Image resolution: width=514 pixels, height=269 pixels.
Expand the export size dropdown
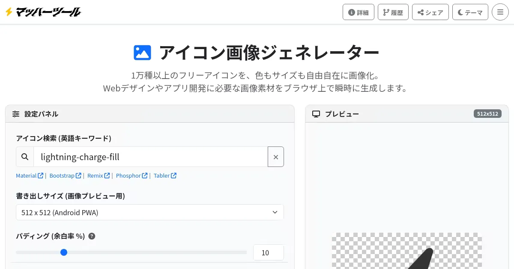point(149,212)
